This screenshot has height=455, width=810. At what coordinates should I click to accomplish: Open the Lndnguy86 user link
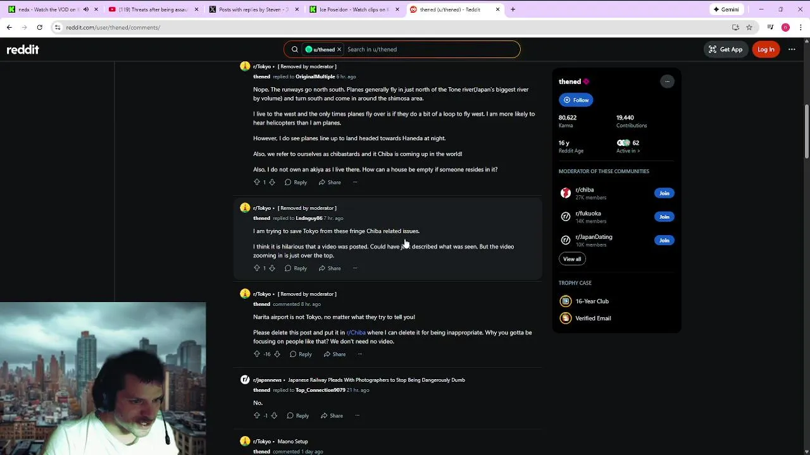pyautogui.click(x=309, y=218)
